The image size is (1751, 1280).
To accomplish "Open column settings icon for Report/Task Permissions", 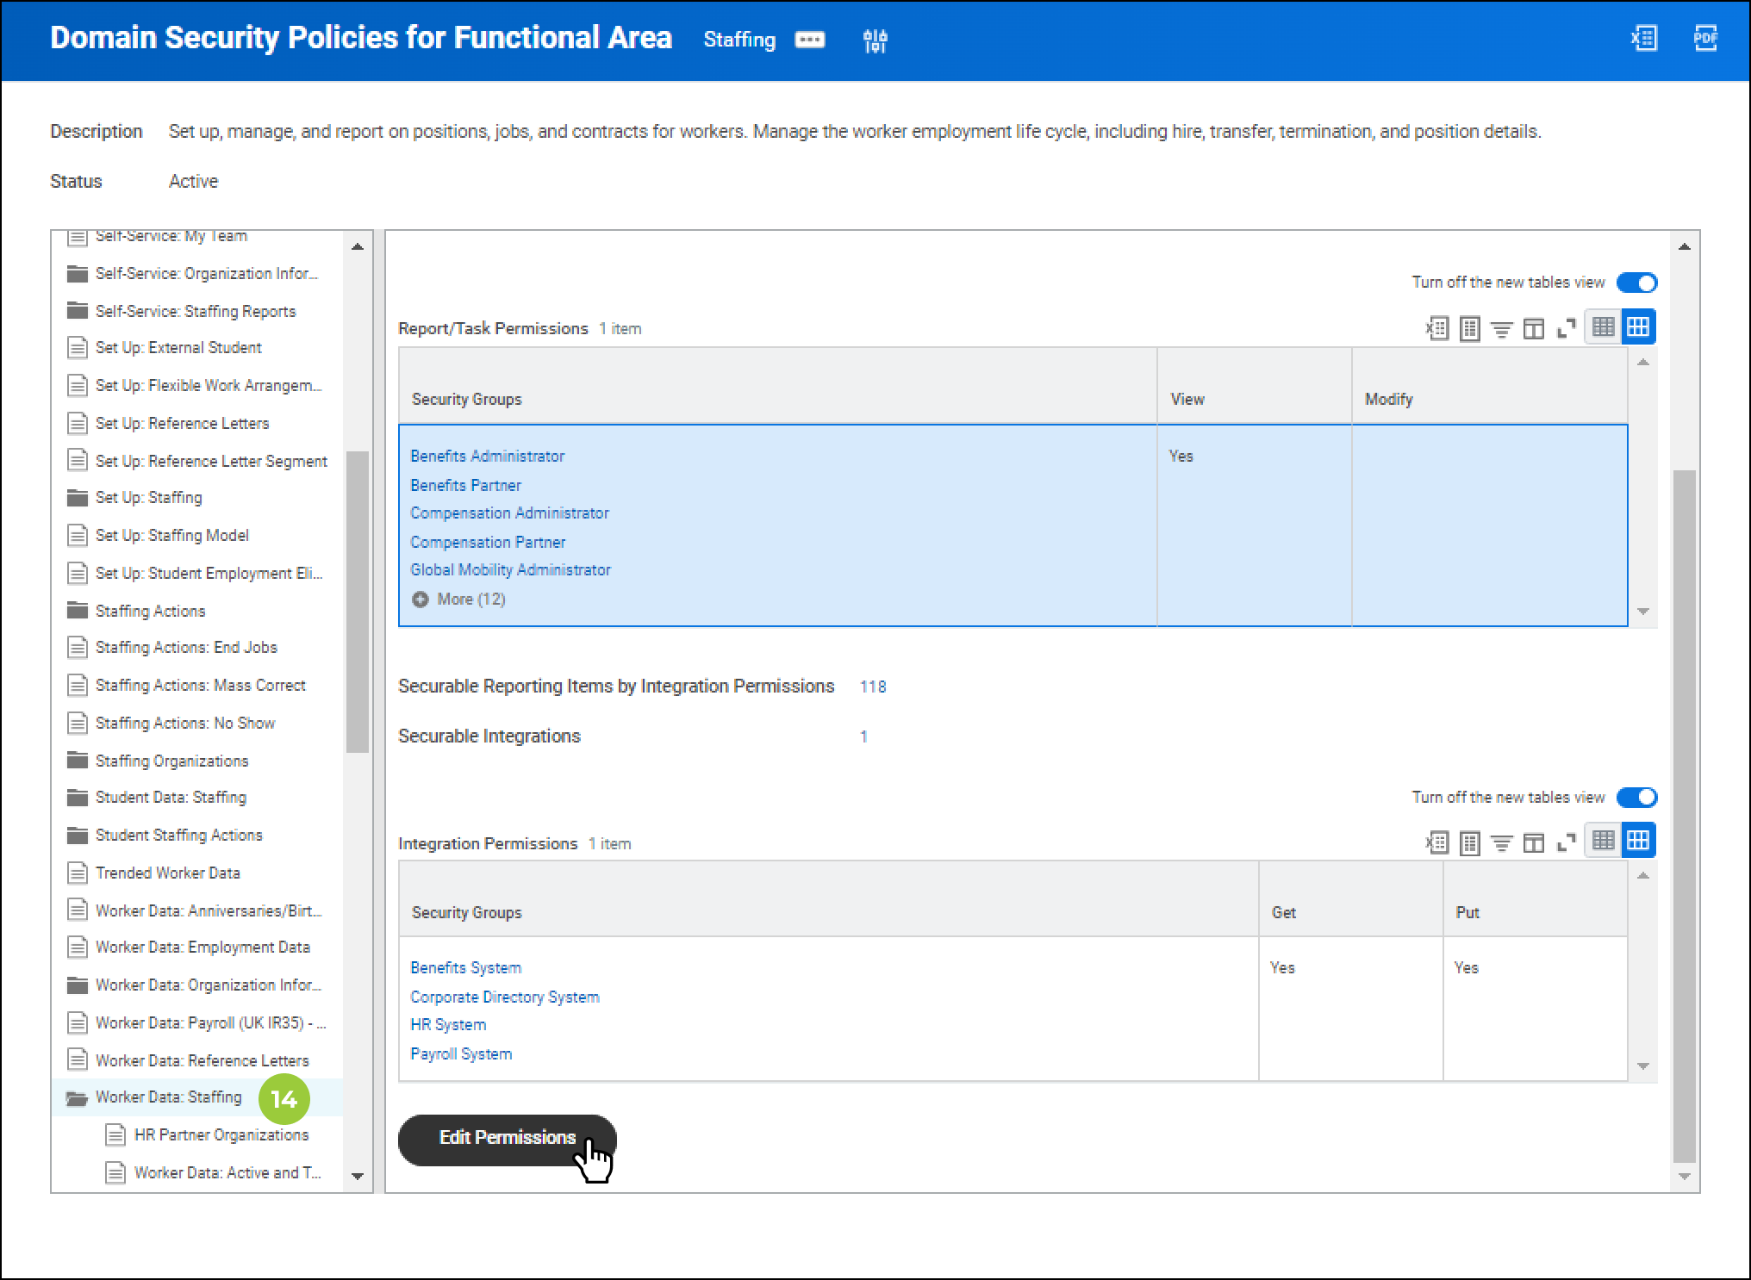I will [1534, 328].
